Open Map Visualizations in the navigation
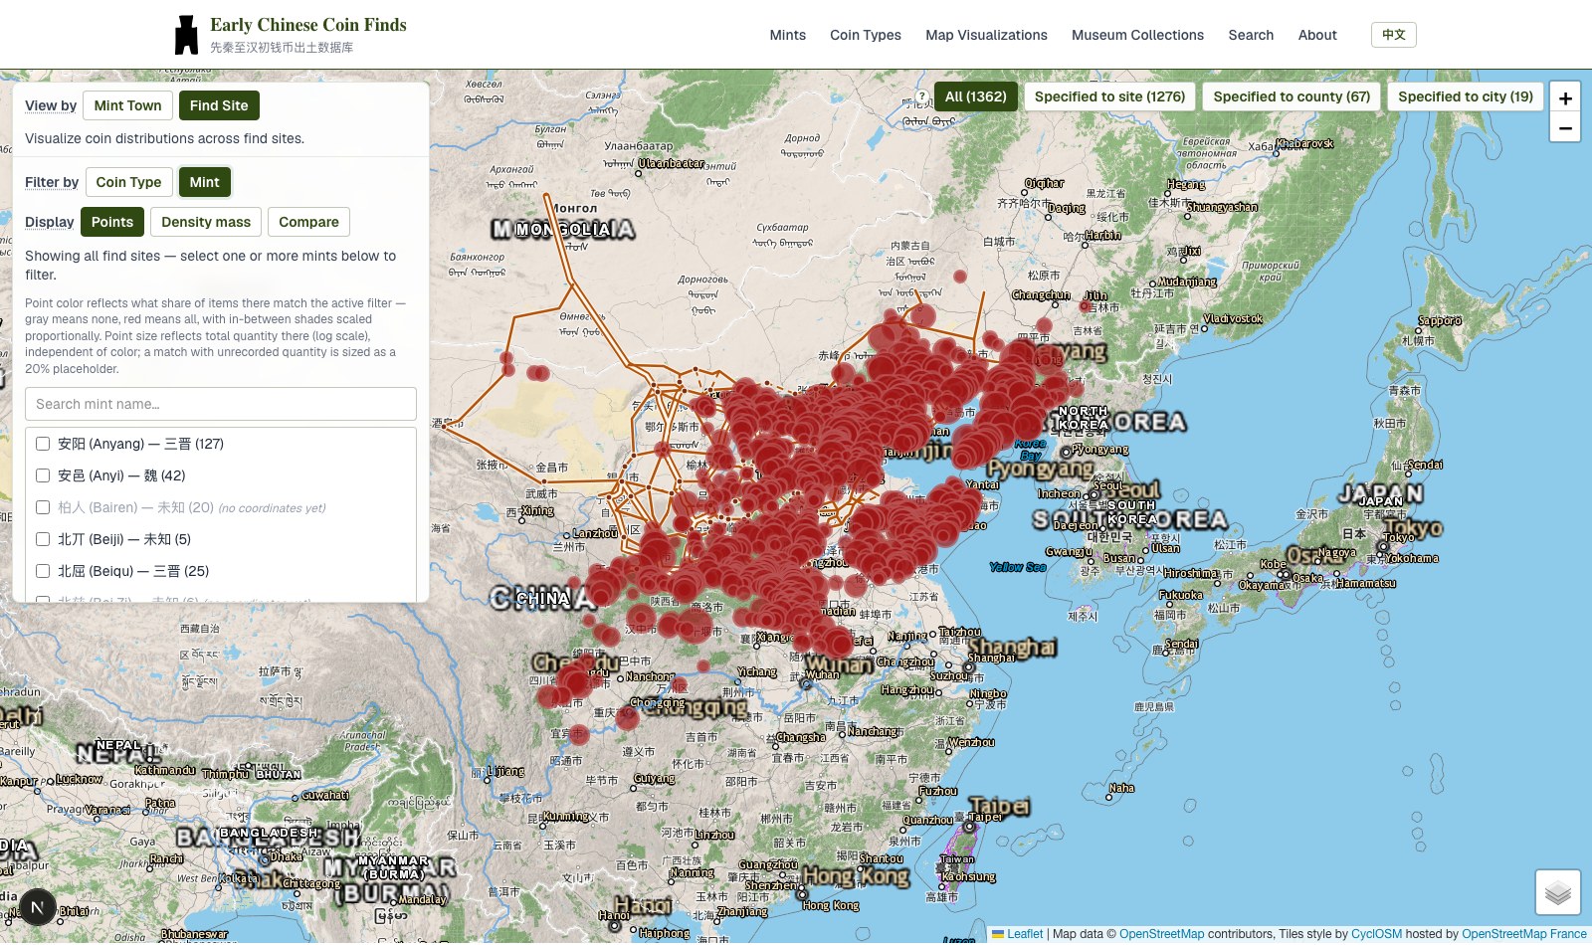1592x945 pixels. pyautogui.click(x=986, y=35)
